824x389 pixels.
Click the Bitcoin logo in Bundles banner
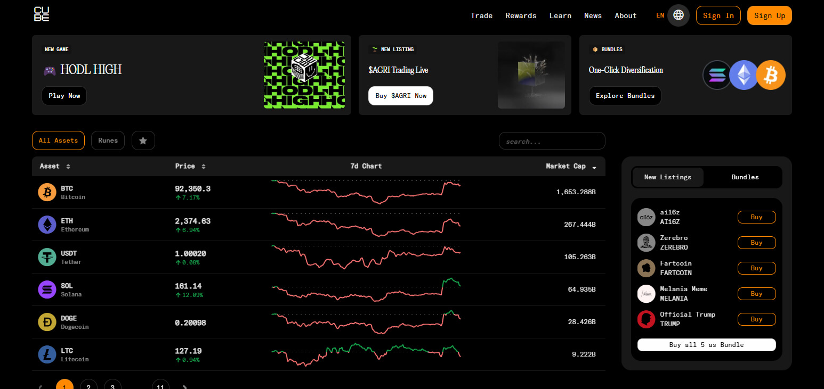pos(771,75)
